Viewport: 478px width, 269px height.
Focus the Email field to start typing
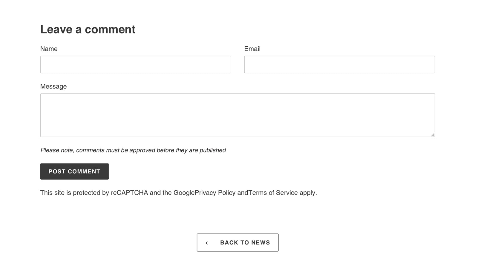pos(339,64)
